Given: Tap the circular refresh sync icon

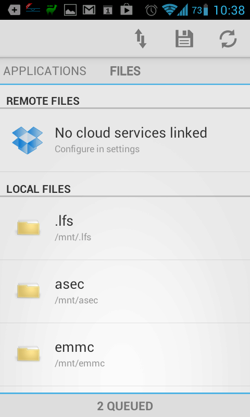Looking at the screenshot, I should pyautogui.click(x=228, y=39).
